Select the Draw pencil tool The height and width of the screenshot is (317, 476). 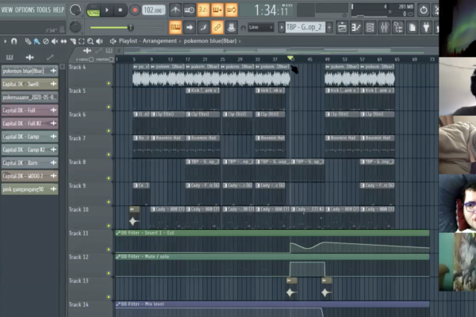(x=28, y=41)
